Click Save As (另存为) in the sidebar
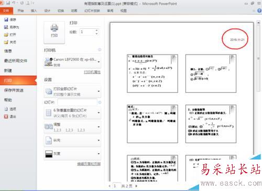Viewport: 262px width, 191px height. coord(12,27)
